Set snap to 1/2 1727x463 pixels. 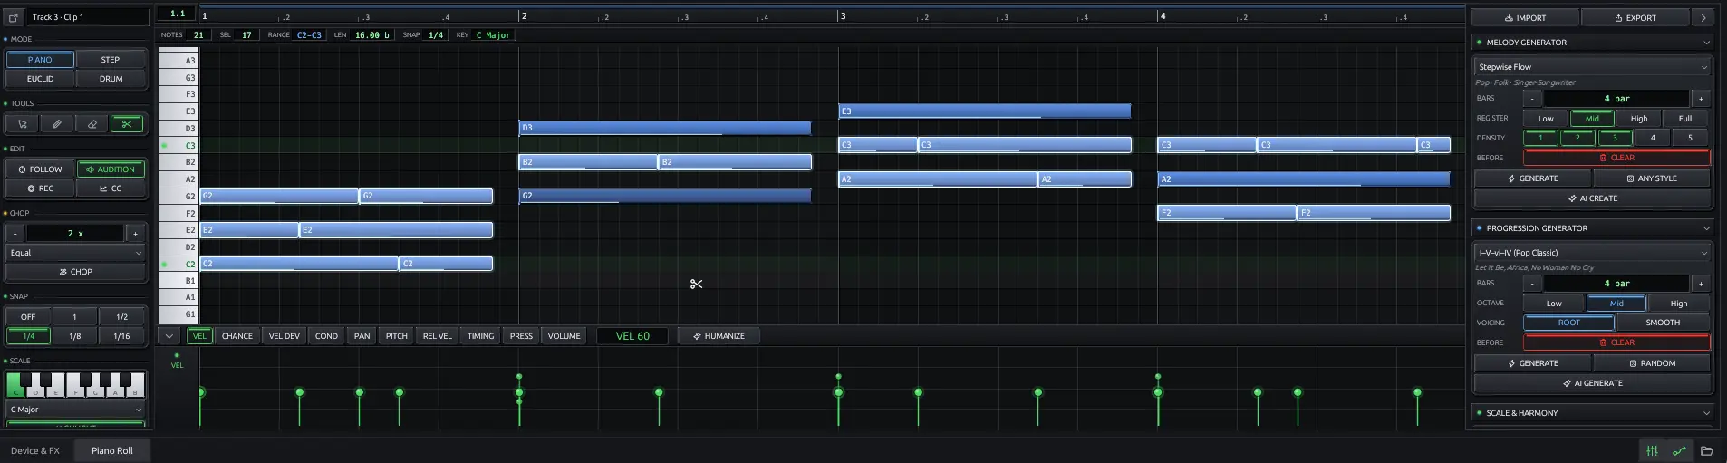(x=121, y=317)
